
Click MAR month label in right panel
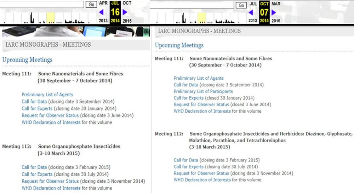(x=276, y=4)
